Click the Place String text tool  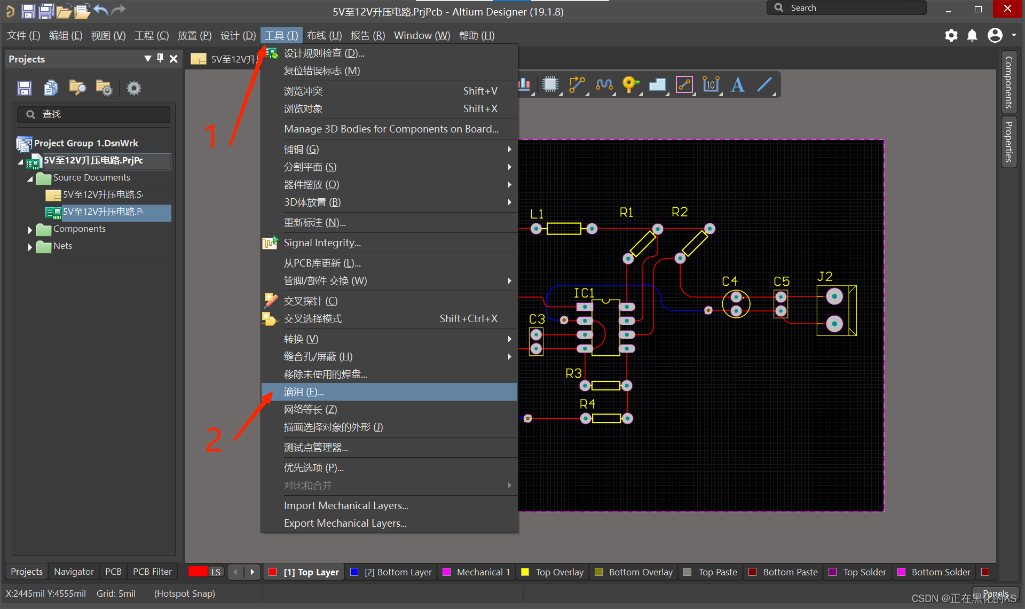(x=738, y=85)
